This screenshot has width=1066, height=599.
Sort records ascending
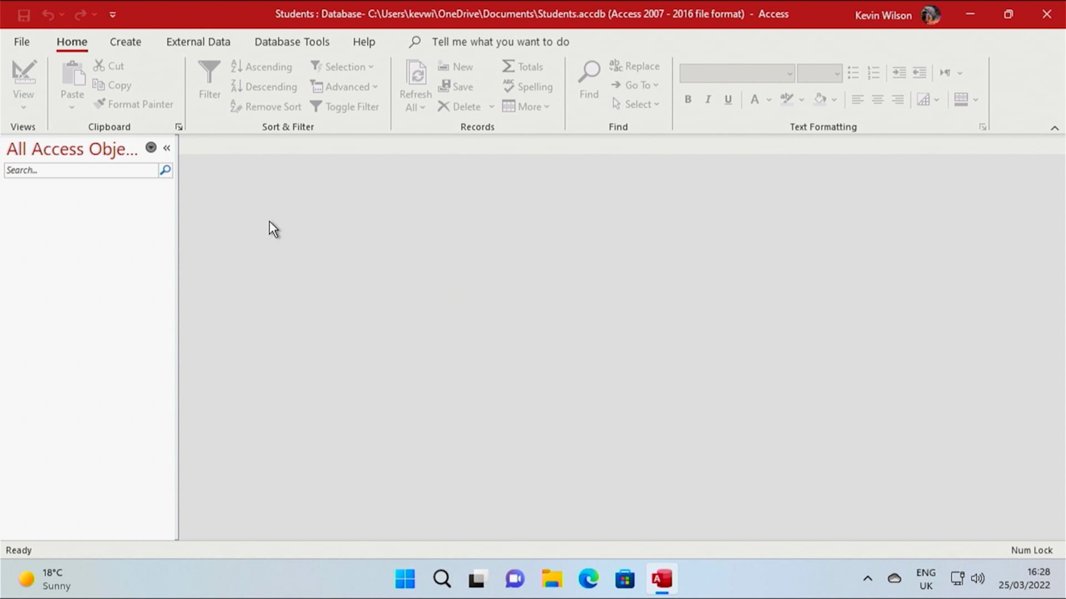point(261,67)
